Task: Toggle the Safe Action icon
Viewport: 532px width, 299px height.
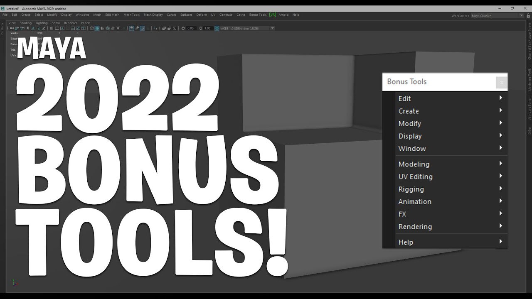Action: (x=78, y=28)
